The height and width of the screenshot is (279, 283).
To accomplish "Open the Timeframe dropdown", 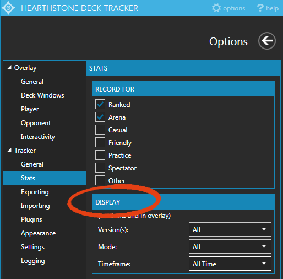I will [x=230, y=264].
